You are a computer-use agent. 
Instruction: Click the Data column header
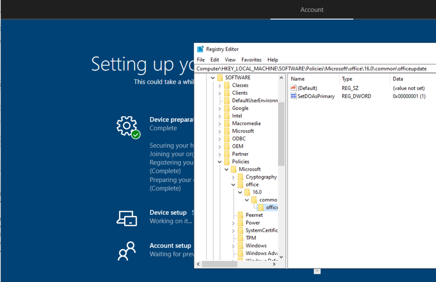pos(398,79)
